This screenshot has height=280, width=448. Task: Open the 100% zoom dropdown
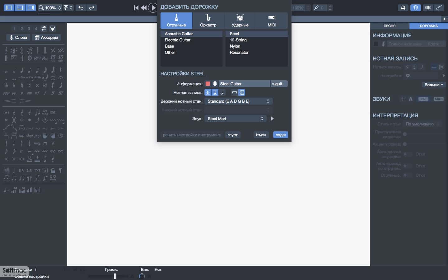[50, 8]
